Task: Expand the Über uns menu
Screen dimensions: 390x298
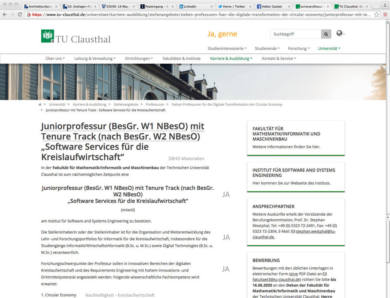Action: tap(56, 58)
